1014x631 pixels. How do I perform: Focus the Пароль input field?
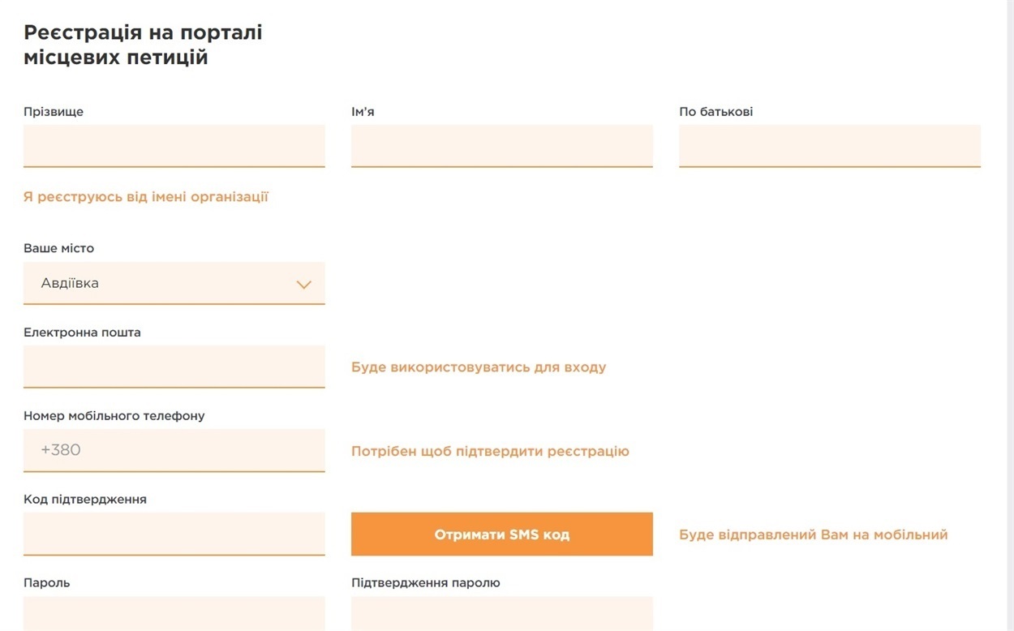click(174, 614)
